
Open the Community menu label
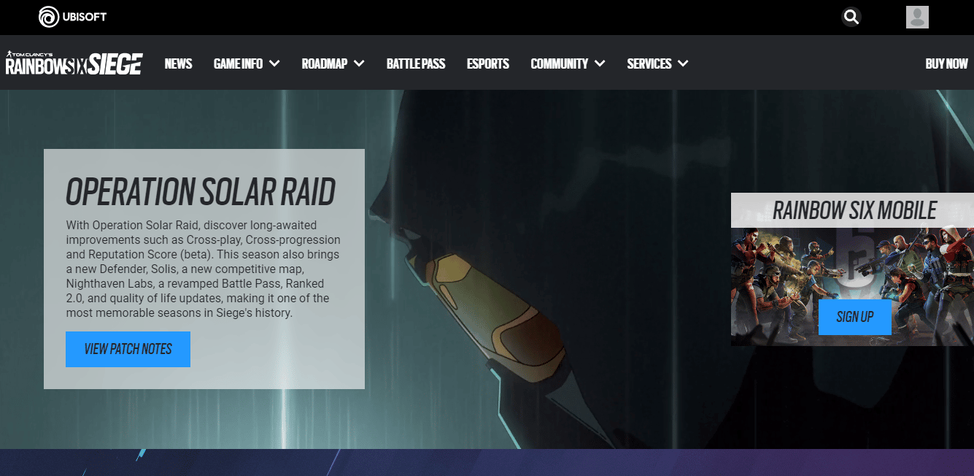560,64
